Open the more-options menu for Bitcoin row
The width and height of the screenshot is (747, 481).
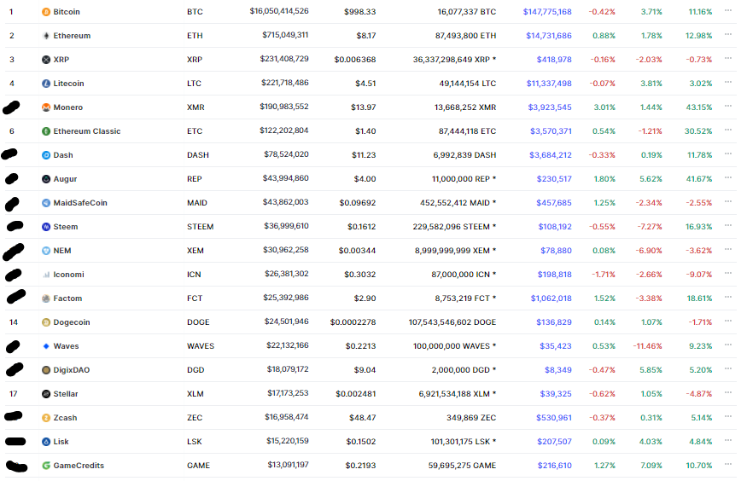tap(728, 10)
